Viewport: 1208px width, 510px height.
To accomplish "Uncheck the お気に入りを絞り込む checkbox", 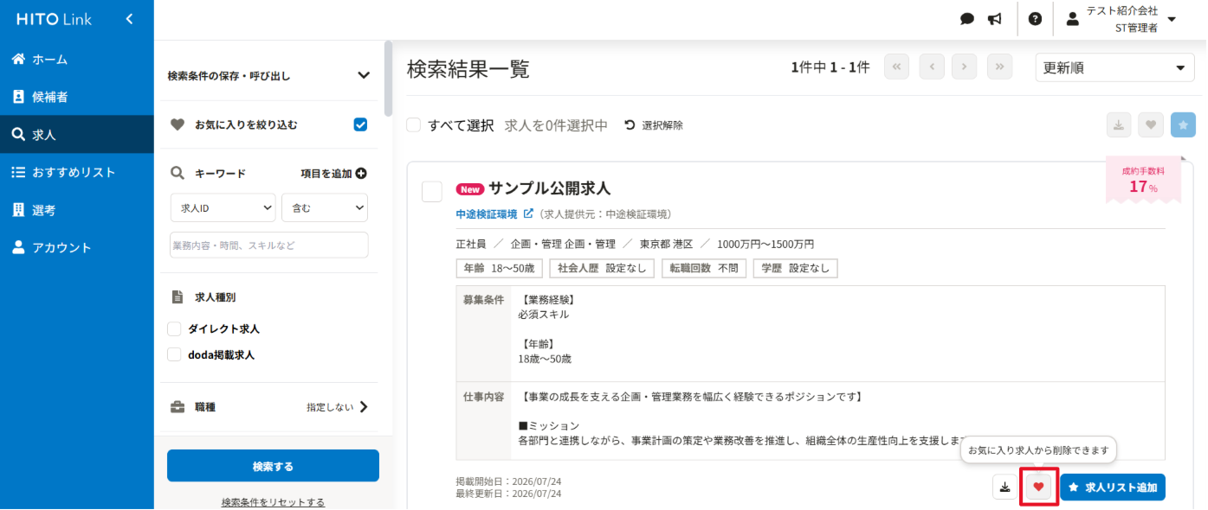I will (x=360, y=124).
